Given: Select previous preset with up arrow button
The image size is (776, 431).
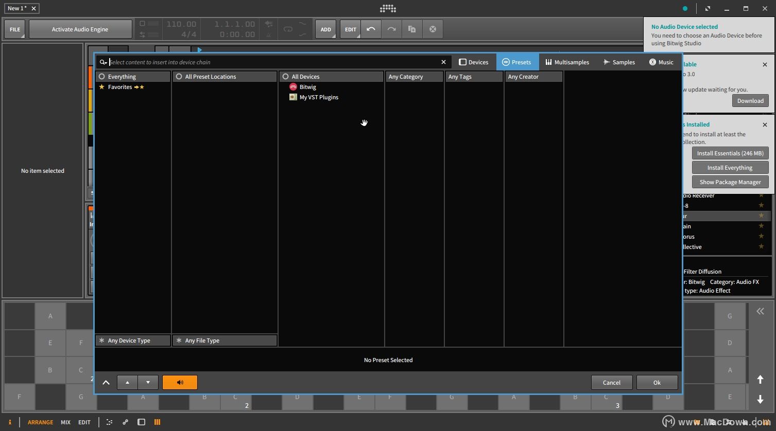Looking at the screenshot, I should pos(127,382).
